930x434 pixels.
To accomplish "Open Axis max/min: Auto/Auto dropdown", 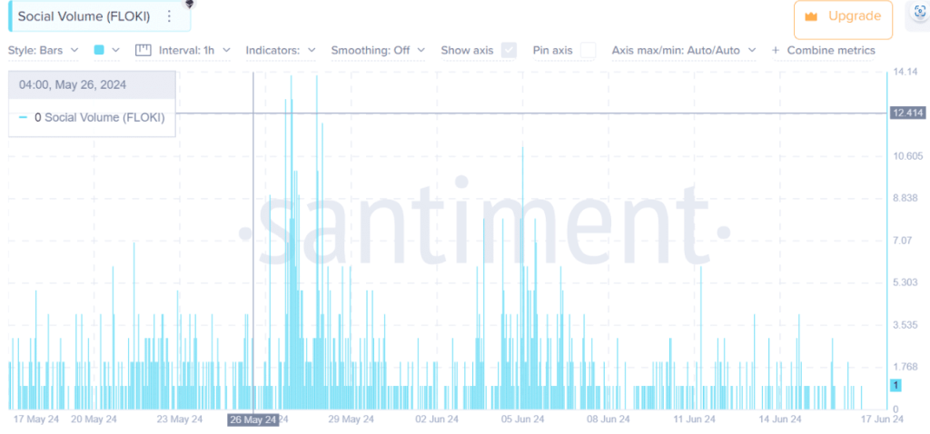I will tap(684, 51).
